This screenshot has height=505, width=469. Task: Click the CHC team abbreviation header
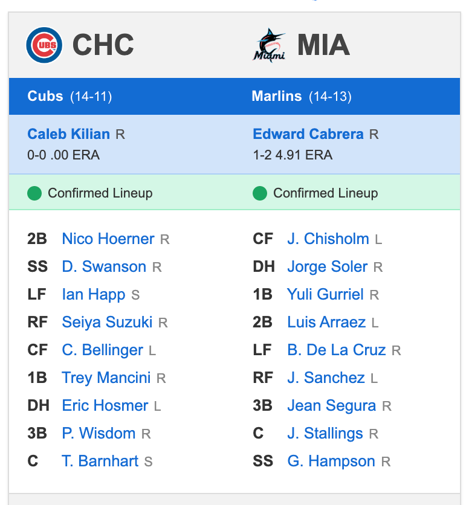(x=103, y=45)
